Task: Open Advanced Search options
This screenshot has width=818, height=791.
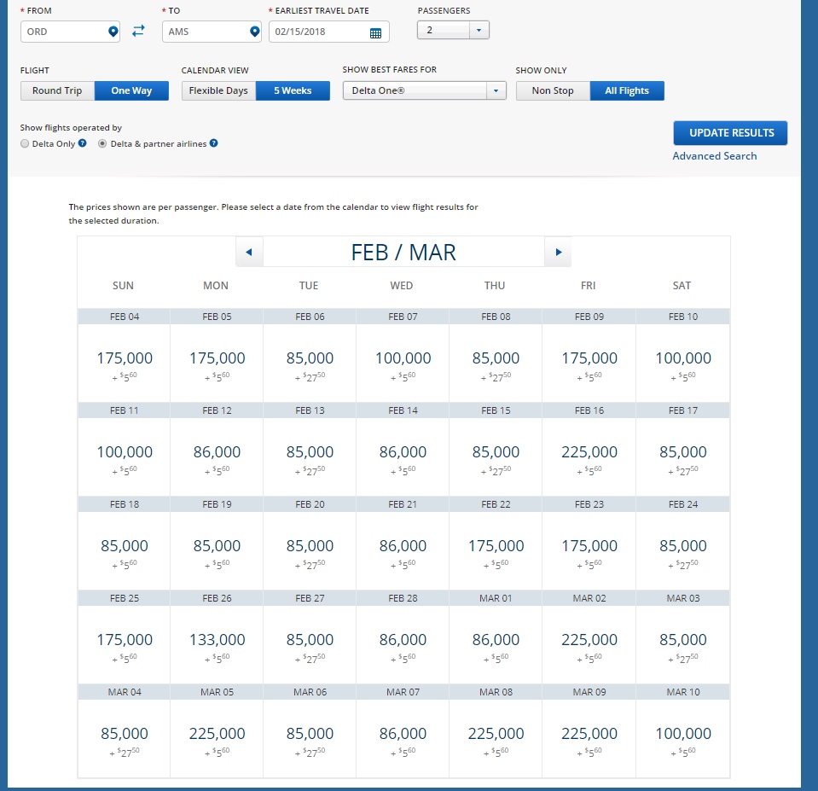Action: tap(714, 156)
